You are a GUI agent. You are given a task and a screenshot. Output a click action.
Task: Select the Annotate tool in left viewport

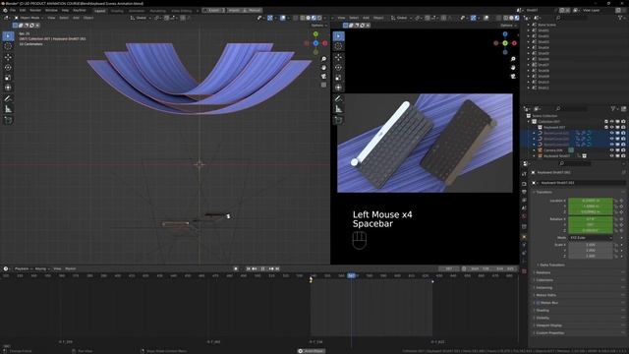click(x=8, y=98)
